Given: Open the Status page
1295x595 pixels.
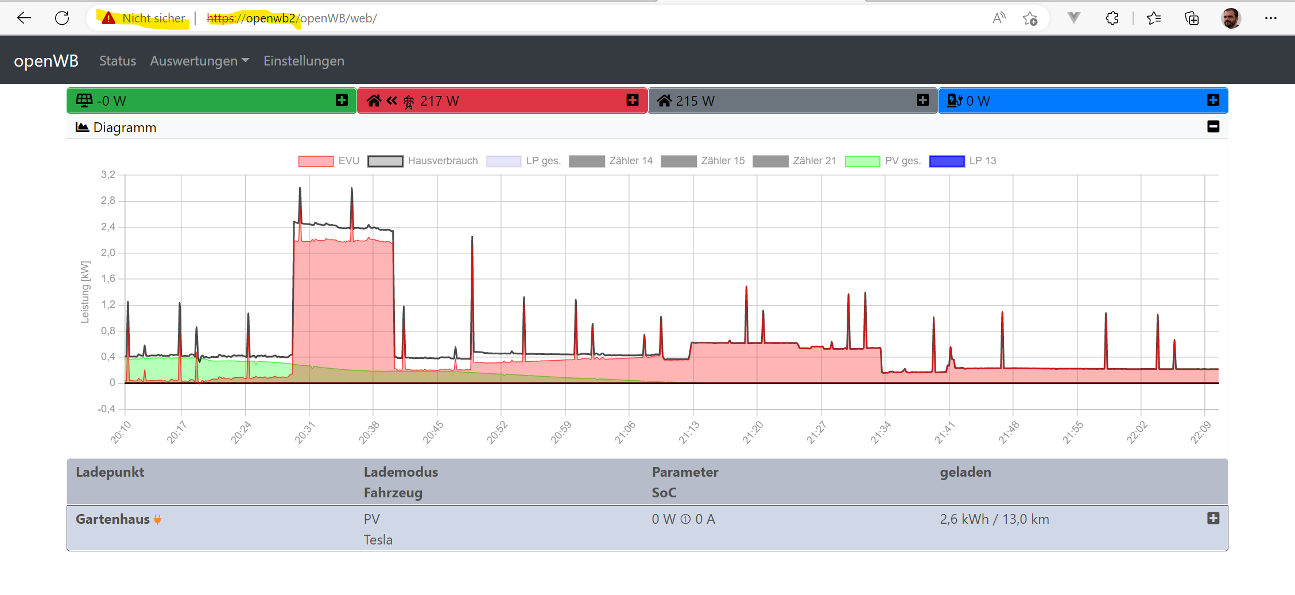Looking at the screenshot, I should click(118, 61).
